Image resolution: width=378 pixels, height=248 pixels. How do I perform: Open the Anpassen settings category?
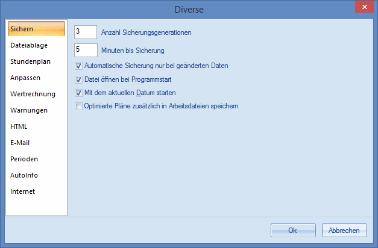[25, 78]
